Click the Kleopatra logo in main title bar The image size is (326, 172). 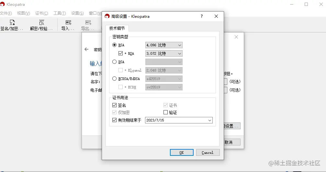click(x=2, y=4)
